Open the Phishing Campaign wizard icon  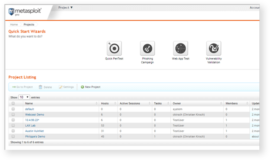[x=148, y=48]
